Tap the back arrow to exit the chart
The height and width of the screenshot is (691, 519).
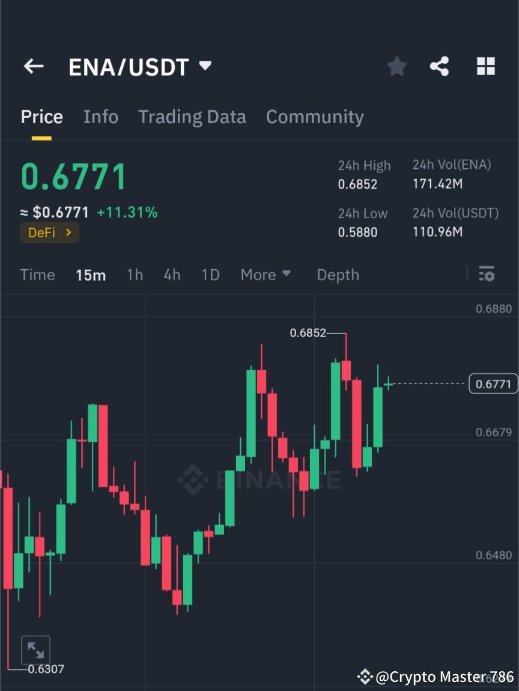(x=33, y=66)
